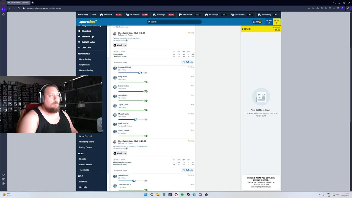352x198 pixels.
Task: Open Event Calendar link
Action: 86,164
